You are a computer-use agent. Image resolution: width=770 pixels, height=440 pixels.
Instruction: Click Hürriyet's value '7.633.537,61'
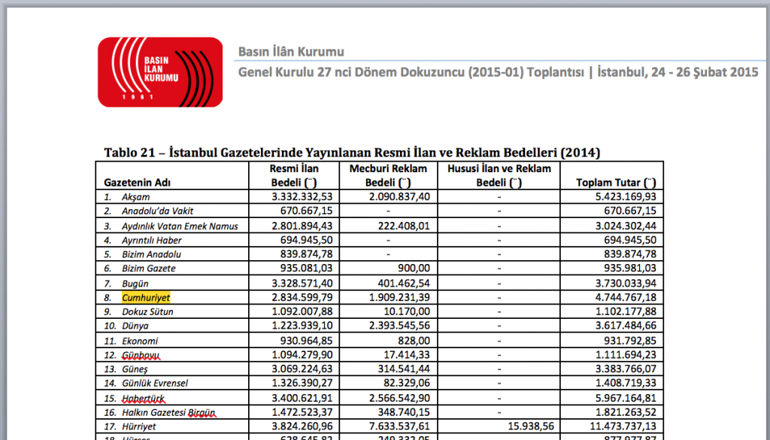[399, 426]
